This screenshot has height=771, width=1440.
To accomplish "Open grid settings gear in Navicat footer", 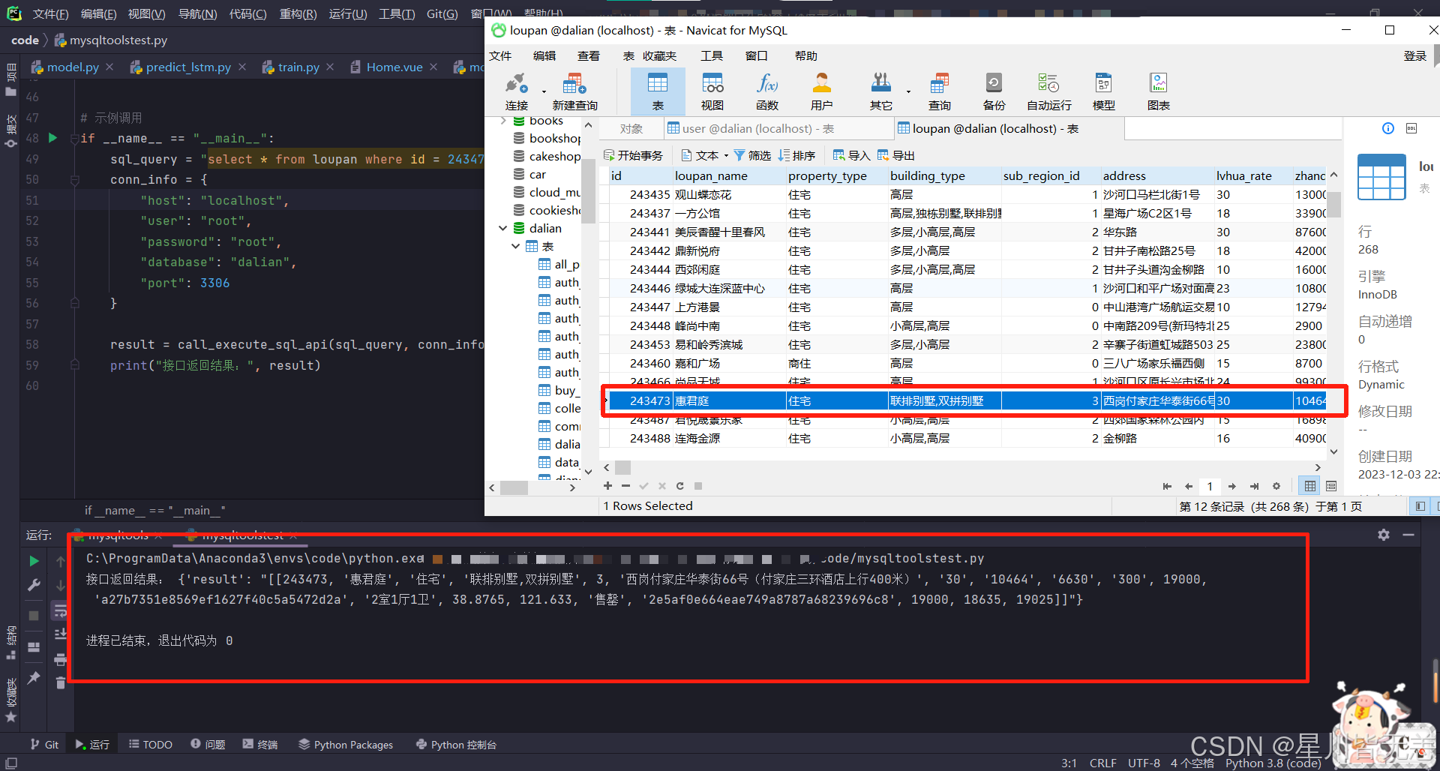I will [1276, 486].
